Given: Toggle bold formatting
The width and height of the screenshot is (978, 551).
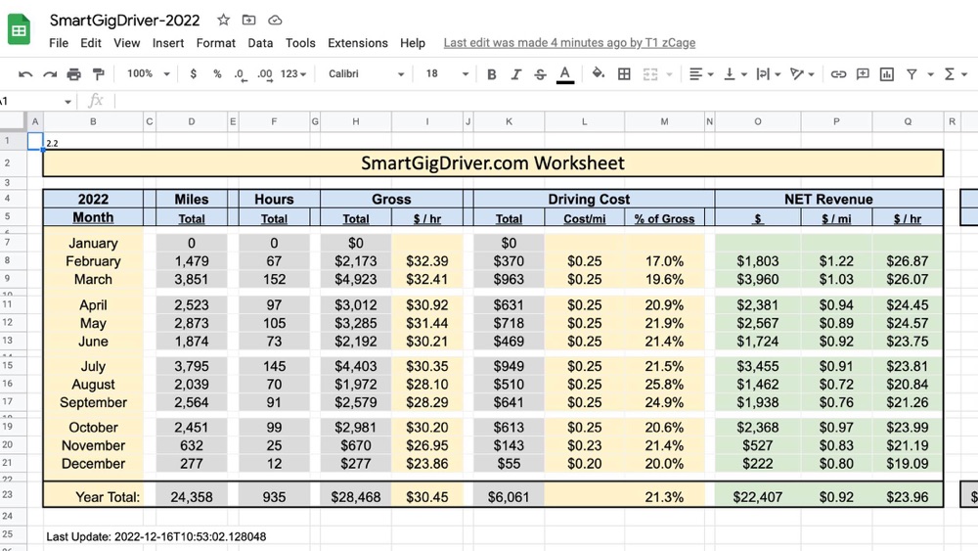Looking at the screenshot, I should [x=492, y=74].
